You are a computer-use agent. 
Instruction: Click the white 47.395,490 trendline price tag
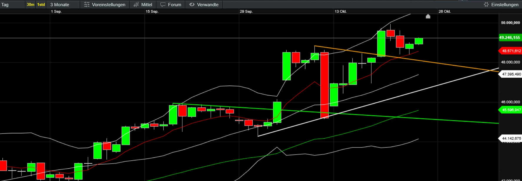click(511, 74)
